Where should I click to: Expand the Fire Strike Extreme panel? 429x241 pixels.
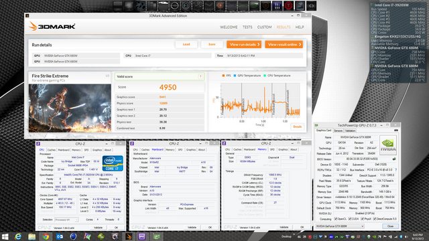tap(107, 76)
